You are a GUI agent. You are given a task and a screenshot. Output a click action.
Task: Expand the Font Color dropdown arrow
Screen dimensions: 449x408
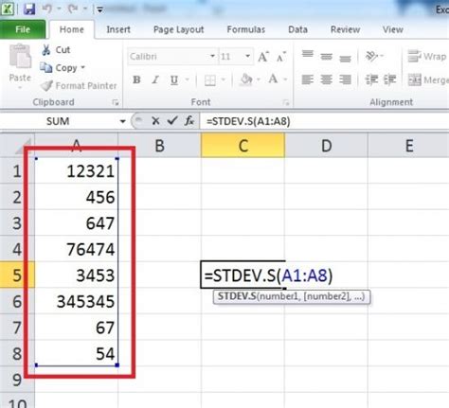pyautogui.click(x=286, y=80)
